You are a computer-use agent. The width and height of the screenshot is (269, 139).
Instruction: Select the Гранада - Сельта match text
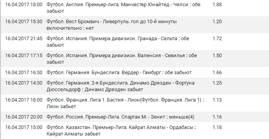118,42
